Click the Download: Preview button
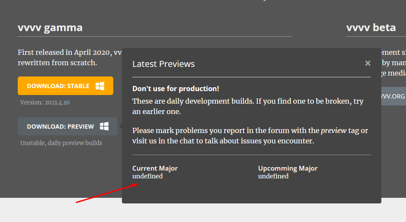The image size is (406, 222). click(x=67, y=126)
